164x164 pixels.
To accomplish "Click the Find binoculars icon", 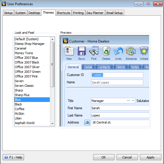I will point(94,51).
